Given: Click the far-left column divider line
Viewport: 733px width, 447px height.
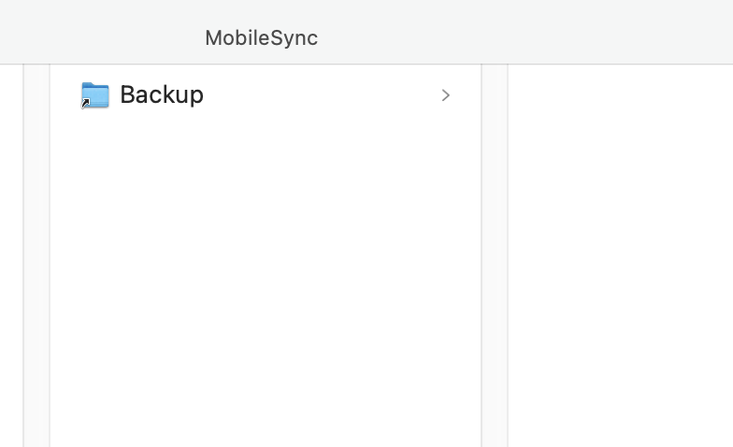Looking at the screenshot, I should click(x=23, y=255).
